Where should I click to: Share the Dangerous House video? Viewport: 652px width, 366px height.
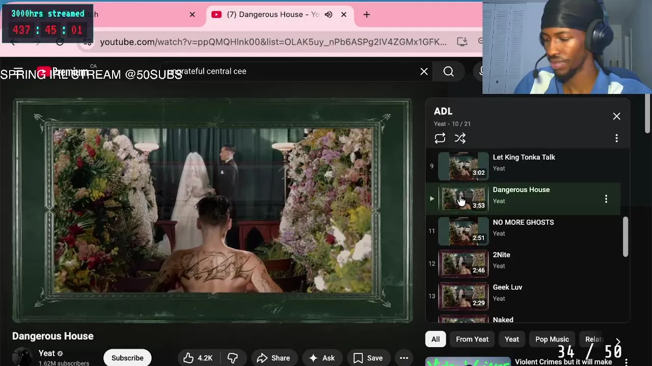(x=274, y=358)
